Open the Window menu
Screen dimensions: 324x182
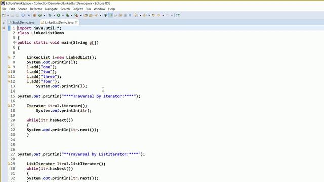99,9
